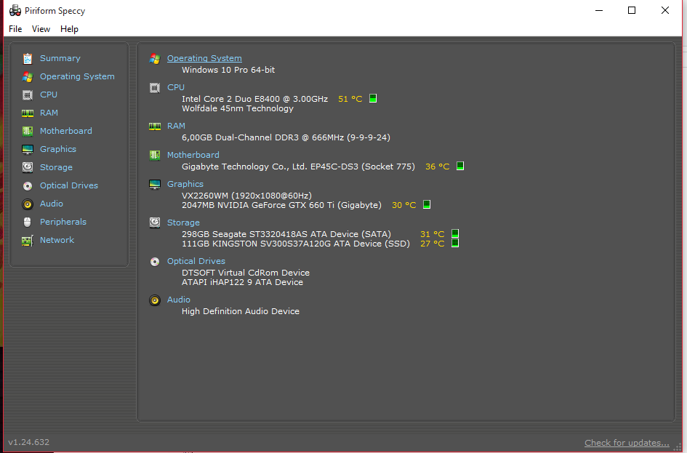Select Optical Drives in the sidebar

coord(69,185)
